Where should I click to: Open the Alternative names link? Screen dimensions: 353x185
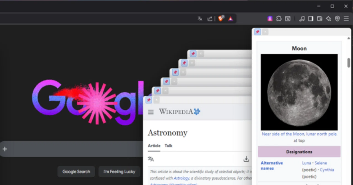[272, 165]
